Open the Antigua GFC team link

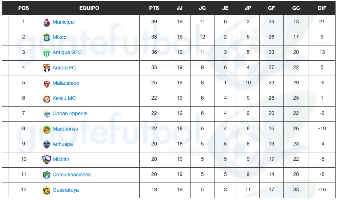point(67,52)
